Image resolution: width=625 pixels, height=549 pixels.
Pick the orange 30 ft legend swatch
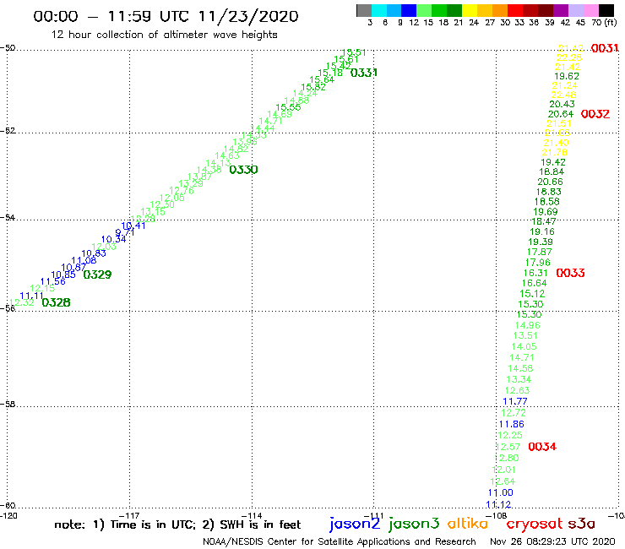(x=500, y=10)
